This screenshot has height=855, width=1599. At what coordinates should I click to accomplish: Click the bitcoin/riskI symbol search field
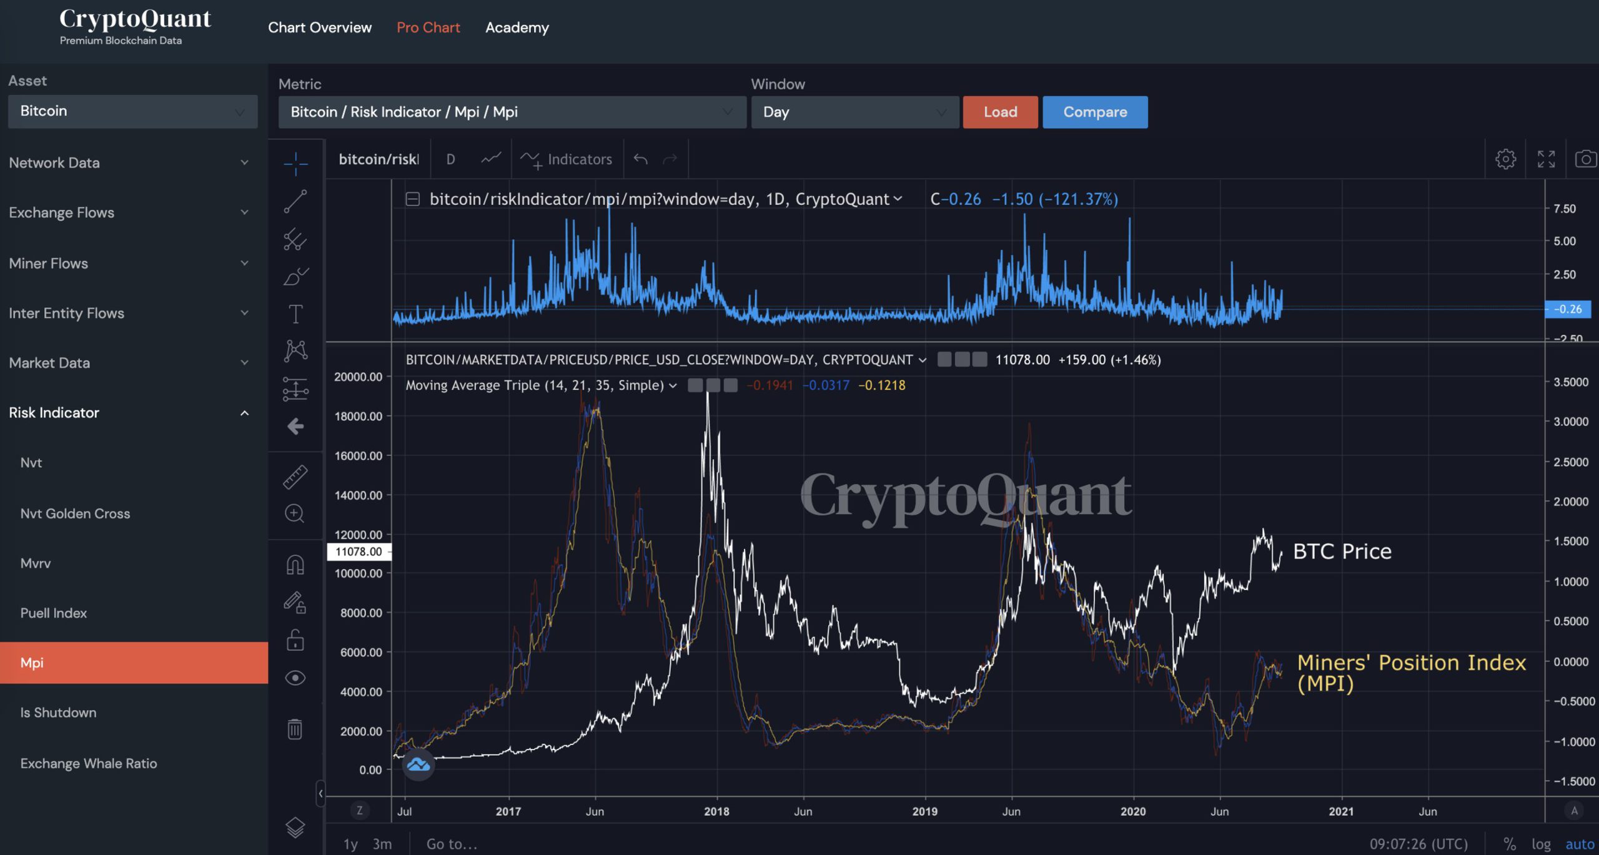click(379, 159)
